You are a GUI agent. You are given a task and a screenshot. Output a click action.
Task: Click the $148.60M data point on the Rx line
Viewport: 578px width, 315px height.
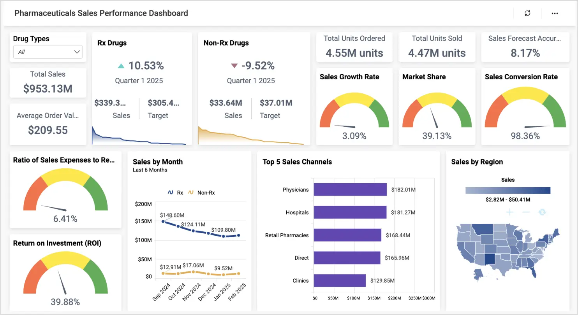tap(163, 221)
